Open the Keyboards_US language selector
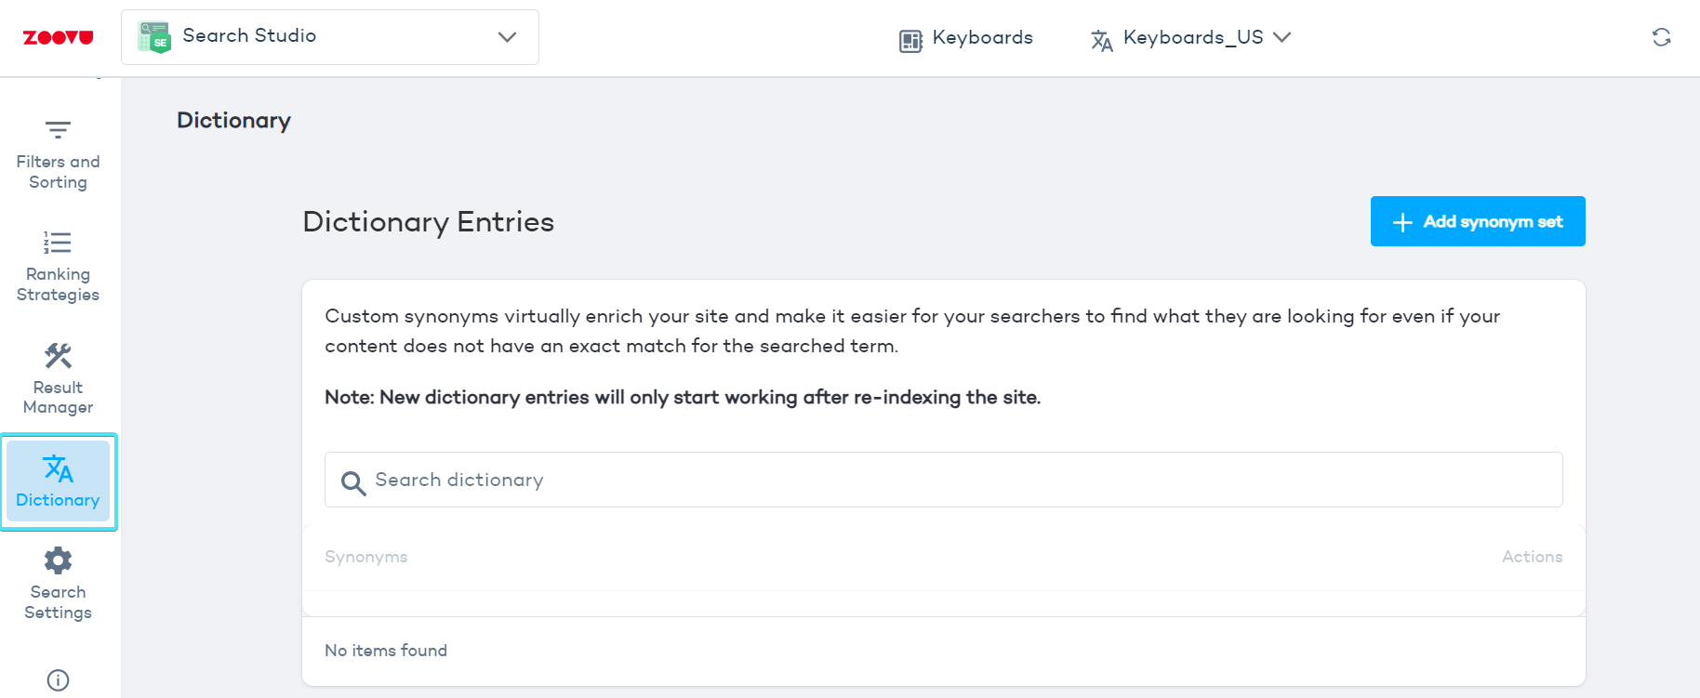Viewport: 1700px width, 698px height. 1192,37
